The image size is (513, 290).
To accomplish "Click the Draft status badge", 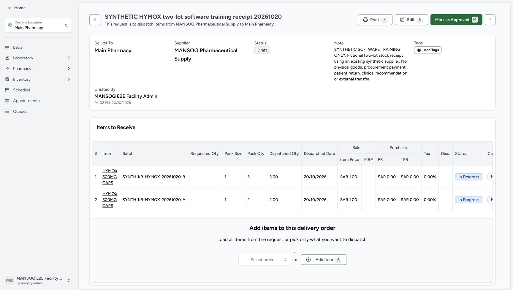I will coord(262,50).
